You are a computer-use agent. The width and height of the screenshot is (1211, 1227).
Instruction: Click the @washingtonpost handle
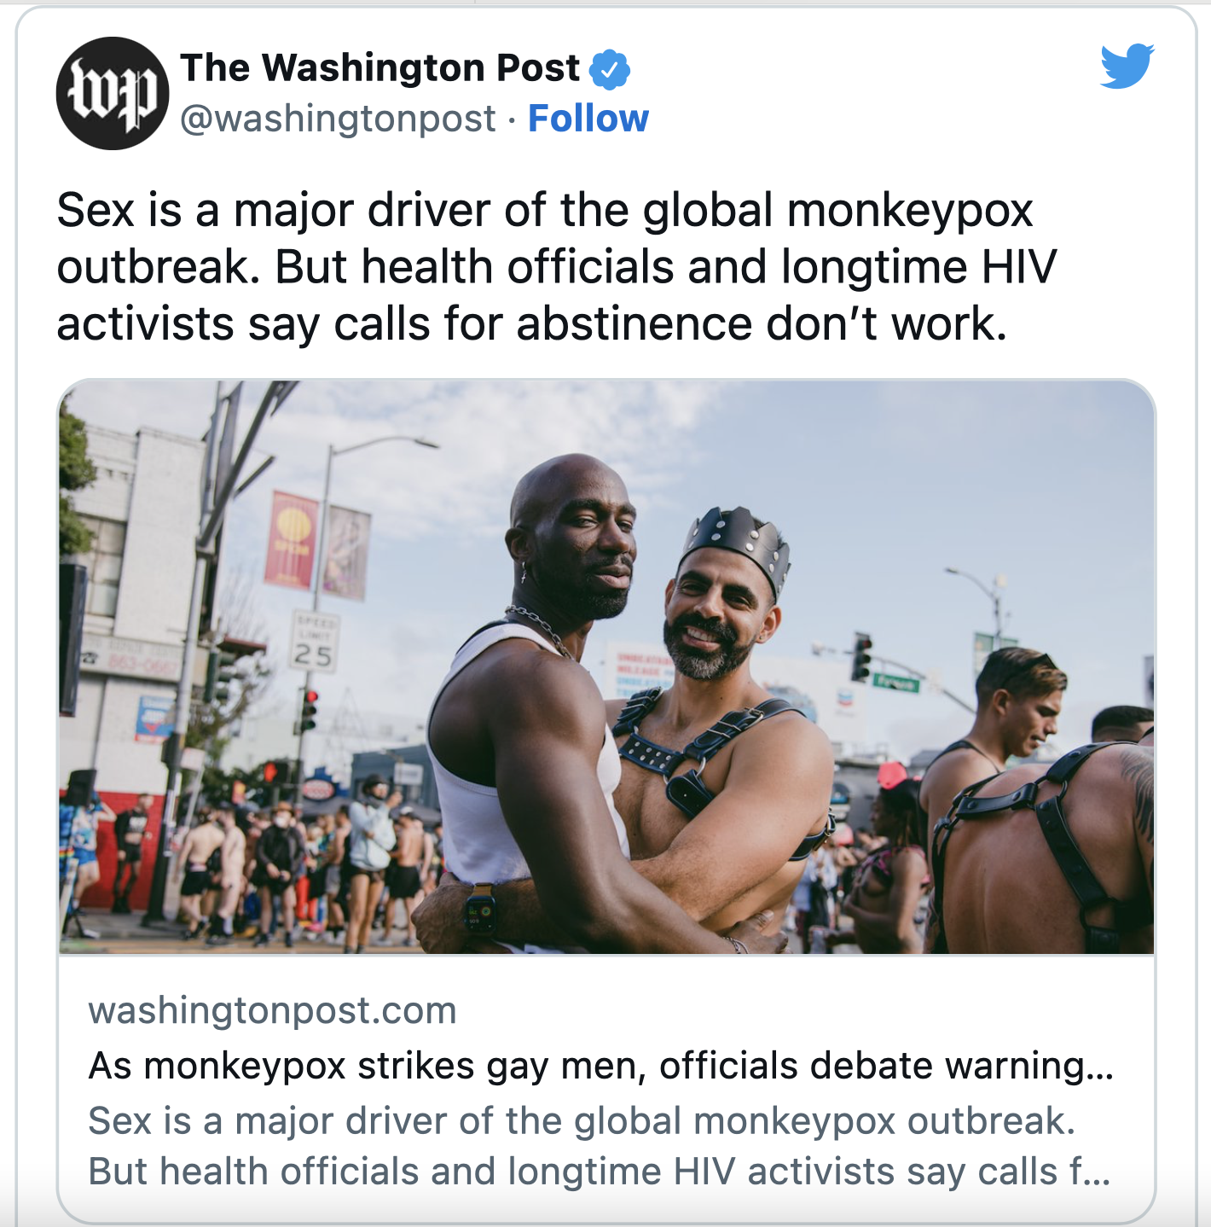click(338, 119)
